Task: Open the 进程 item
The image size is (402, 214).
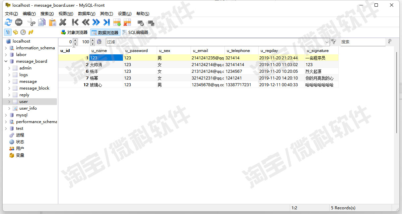Action: pos(20,135)
